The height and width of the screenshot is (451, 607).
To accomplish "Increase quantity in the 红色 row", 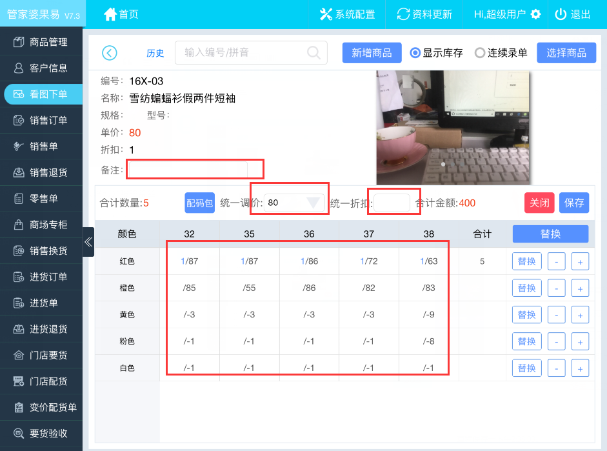I will (x=580, y=261).
